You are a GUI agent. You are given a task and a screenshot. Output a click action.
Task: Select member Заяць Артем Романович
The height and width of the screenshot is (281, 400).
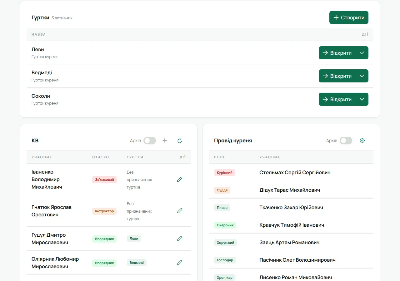(289, 242)
